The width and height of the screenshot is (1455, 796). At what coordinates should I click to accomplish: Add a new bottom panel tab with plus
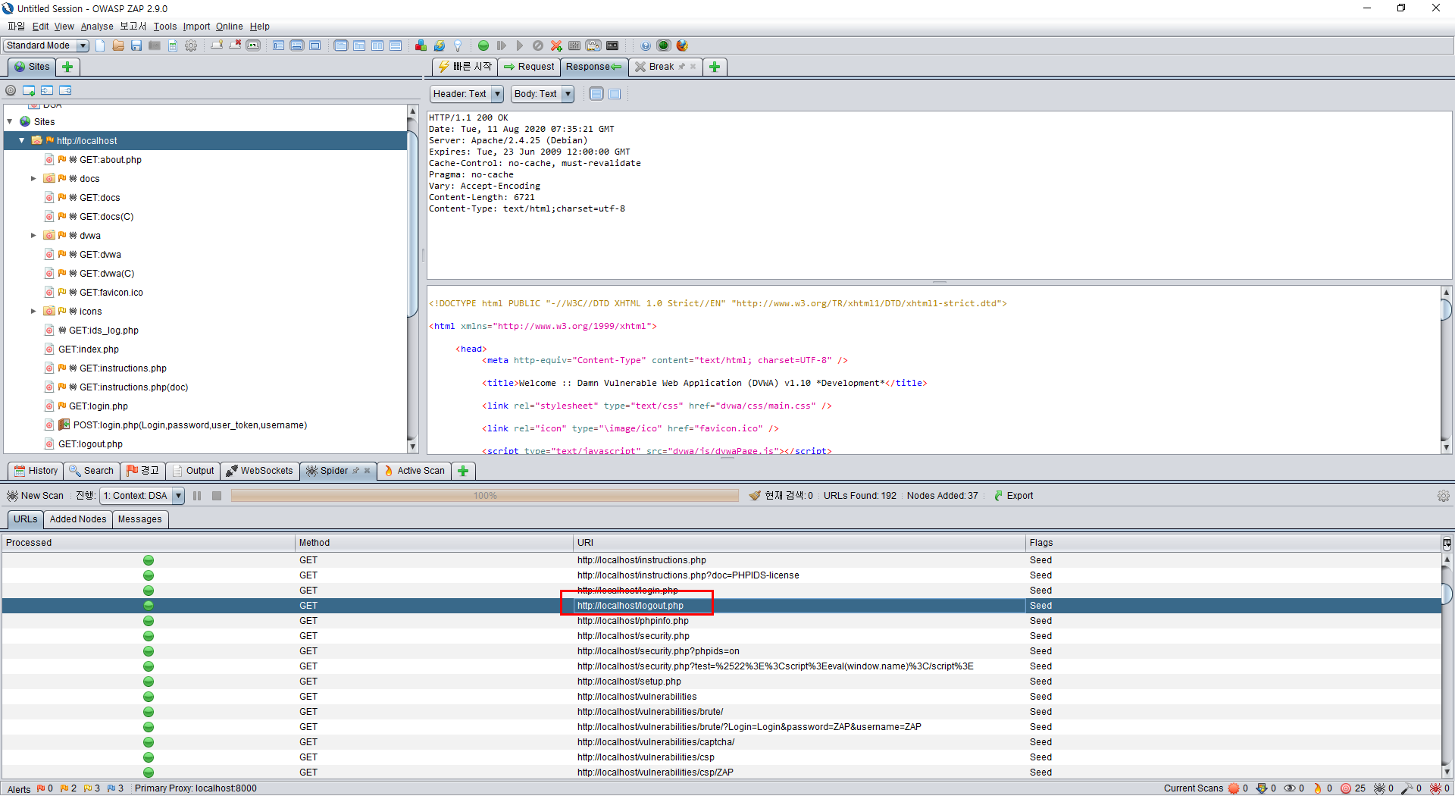pyautogui.click(x=463, y=471)
